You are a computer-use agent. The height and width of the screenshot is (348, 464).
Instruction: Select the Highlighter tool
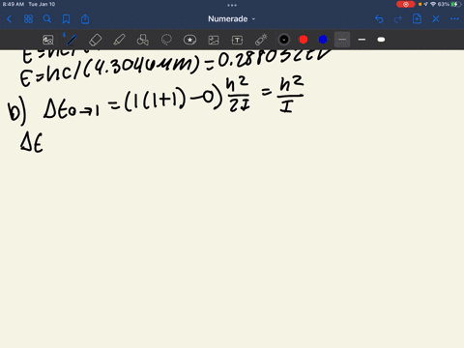coord(119,40)
